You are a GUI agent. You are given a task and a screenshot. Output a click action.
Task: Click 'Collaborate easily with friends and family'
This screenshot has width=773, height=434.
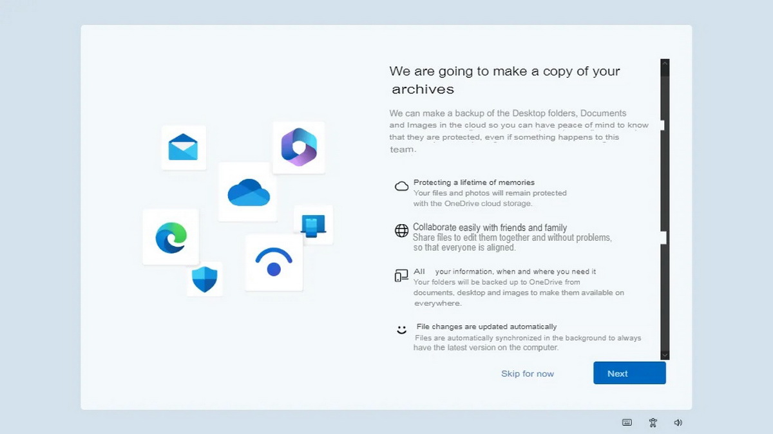click(x=490, y=227)
